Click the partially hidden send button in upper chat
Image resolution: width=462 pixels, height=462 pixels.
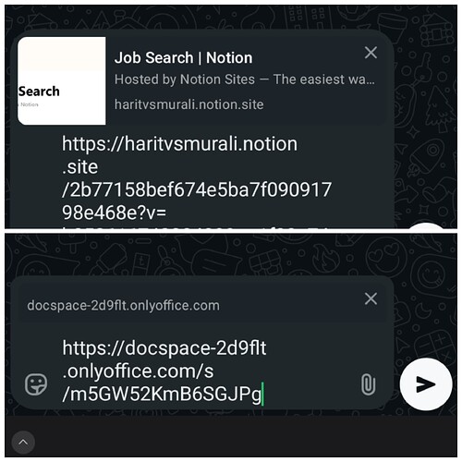426,225
